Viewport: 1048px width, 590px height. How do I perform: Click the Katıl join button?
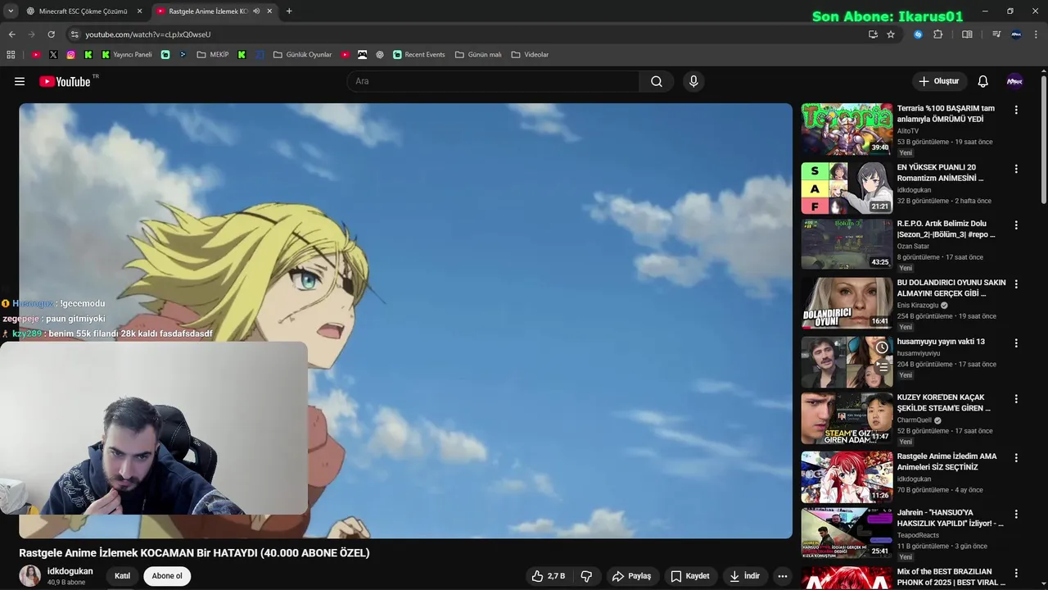(122, 576)
